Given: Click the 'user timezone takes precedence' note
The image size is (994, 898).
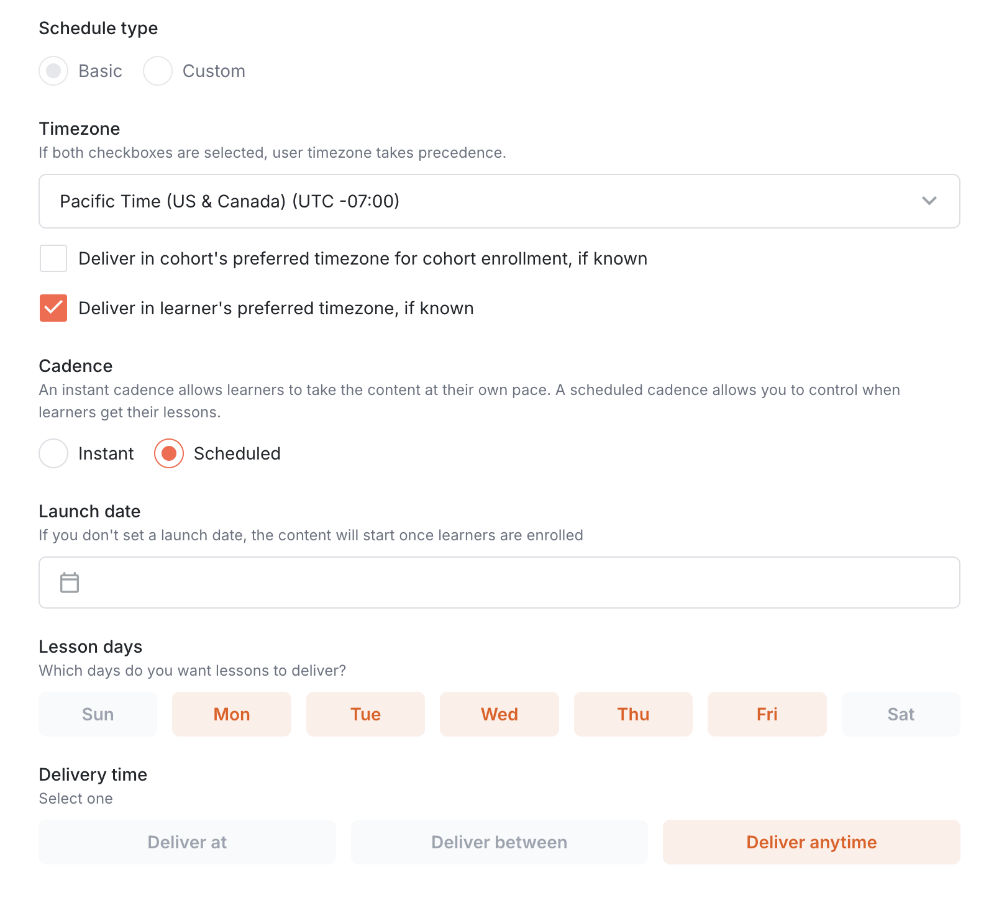Looking at the screenshot, I should [x=272, y=153].
